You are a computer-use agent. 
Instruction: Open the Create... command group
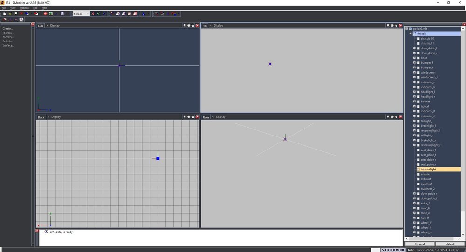tap(8, 29)
